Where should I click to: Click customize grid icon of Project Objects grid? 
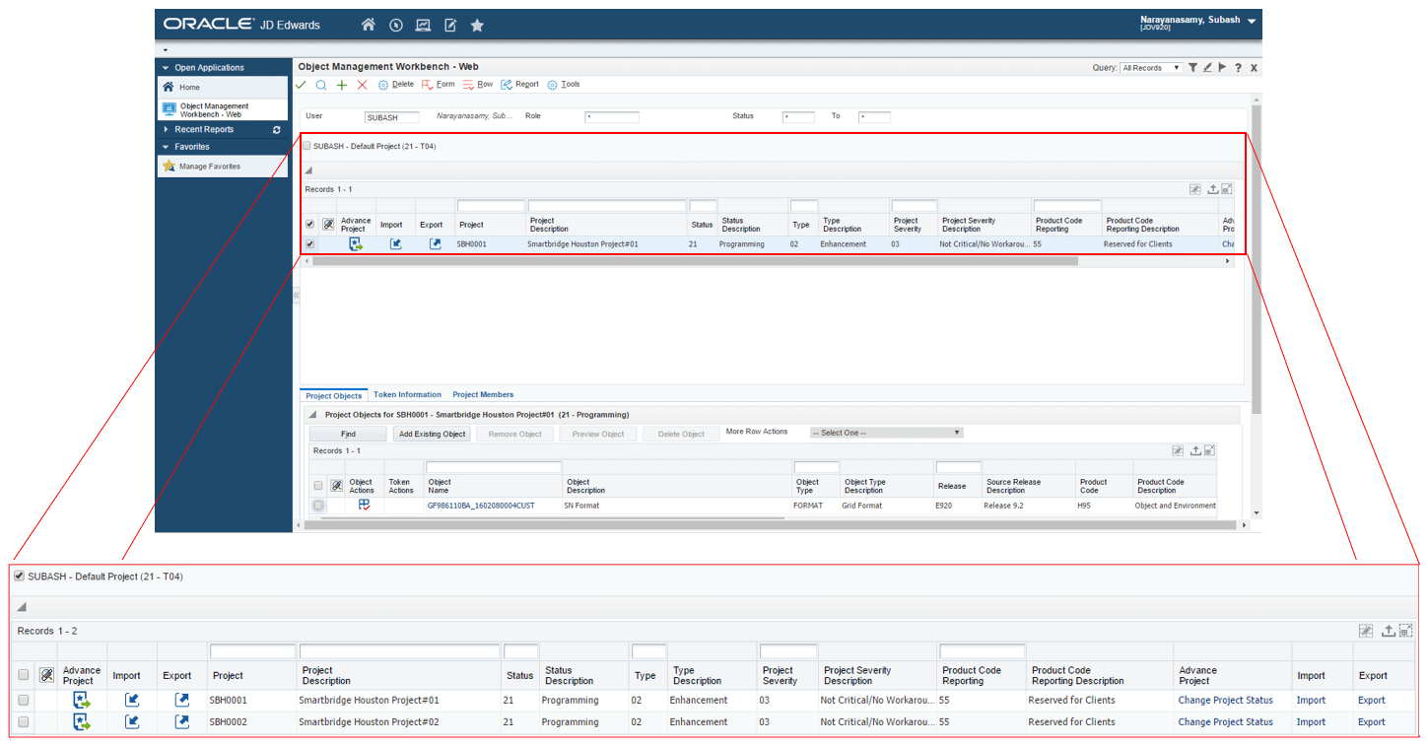tap(1178, 450)
